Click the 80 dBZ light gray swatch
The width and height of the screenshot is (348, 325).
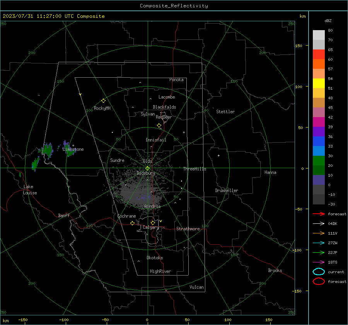pos(319,35)
